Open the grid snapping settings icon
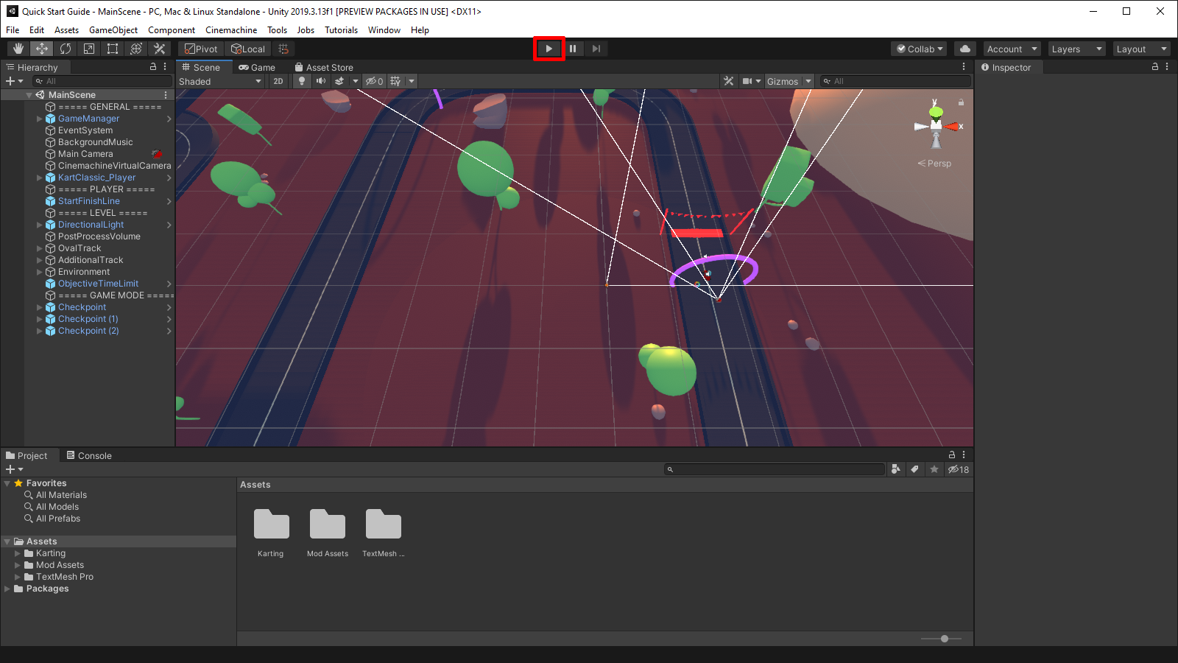1178x663 pixels. pyautogui.click(x=283, y=49)
